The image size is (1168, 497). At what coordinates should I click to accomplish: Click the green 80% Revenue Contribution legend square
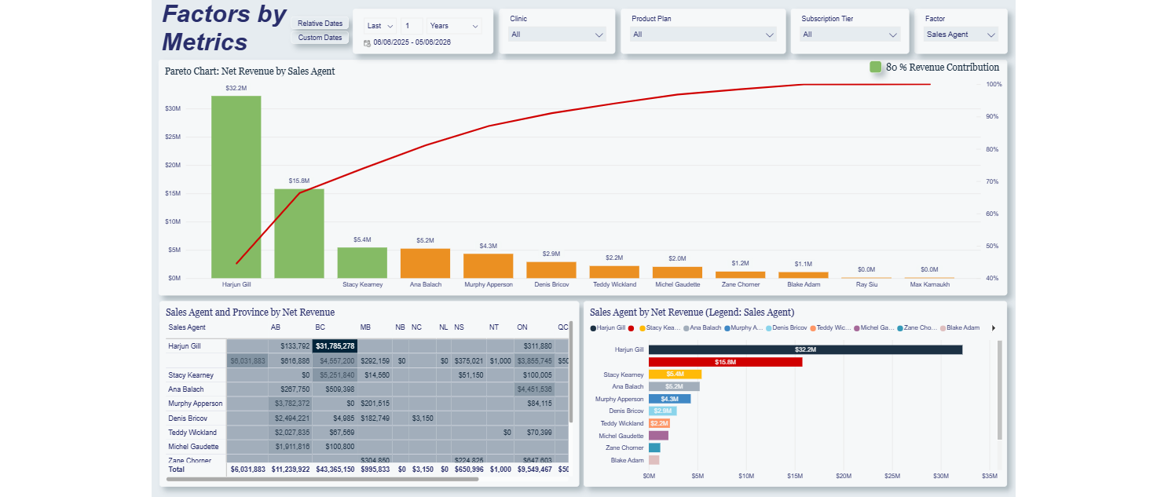pos(876,68)
